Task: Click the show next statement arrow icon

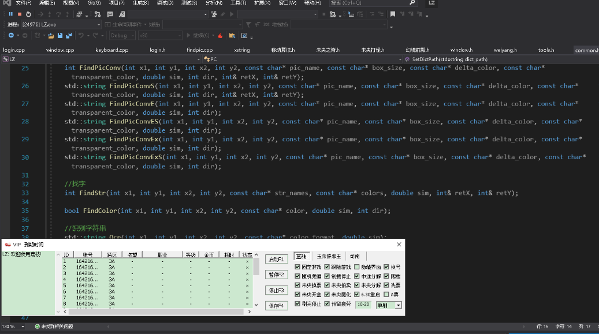Action: 40,14
